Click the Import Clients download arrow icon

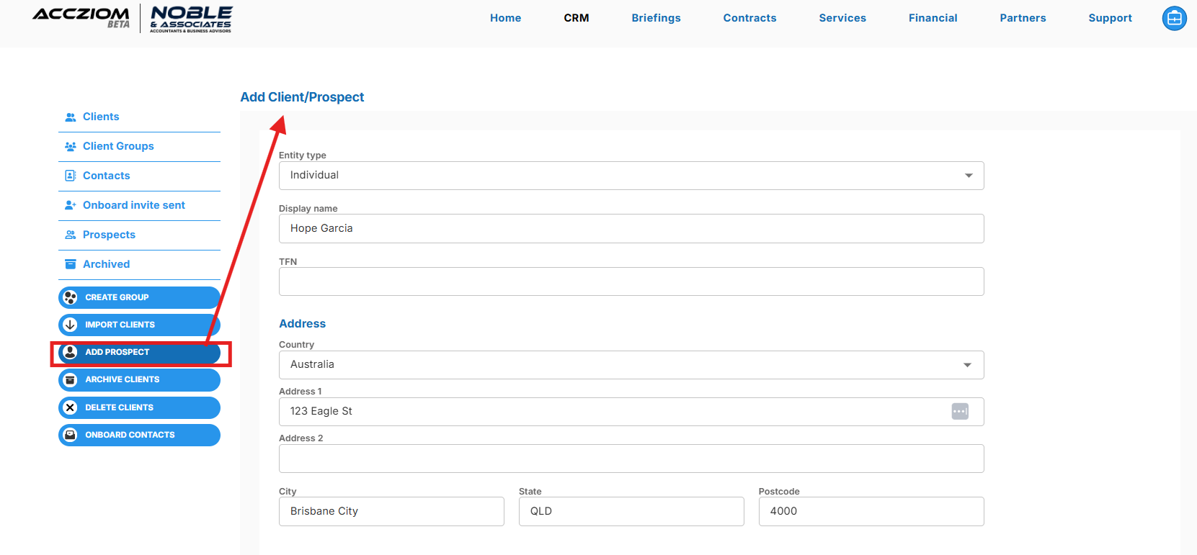click(70, 325)
